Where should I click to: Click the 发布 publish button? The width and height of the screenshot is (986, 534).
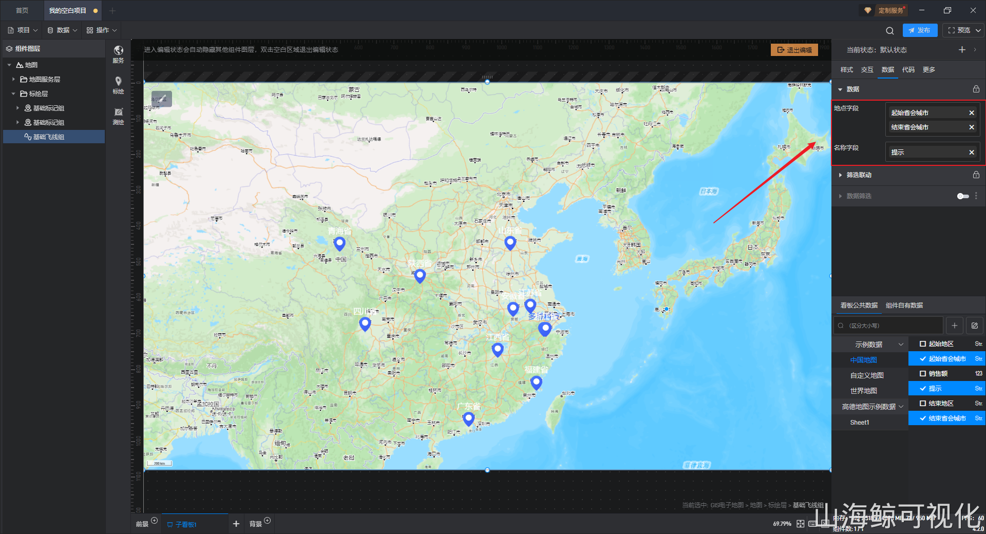pyautogui.click(x=920, y=30)
